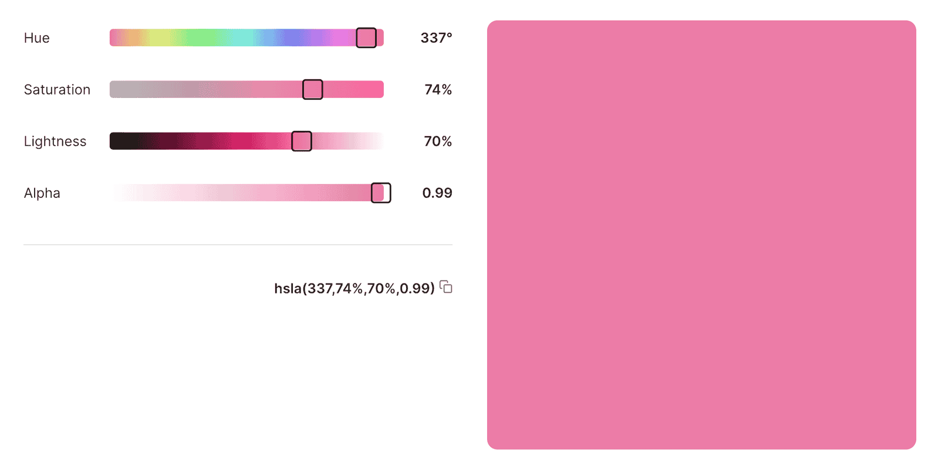Click the Hue label
This screenshot has width=939, height=473.
point(36,38)
